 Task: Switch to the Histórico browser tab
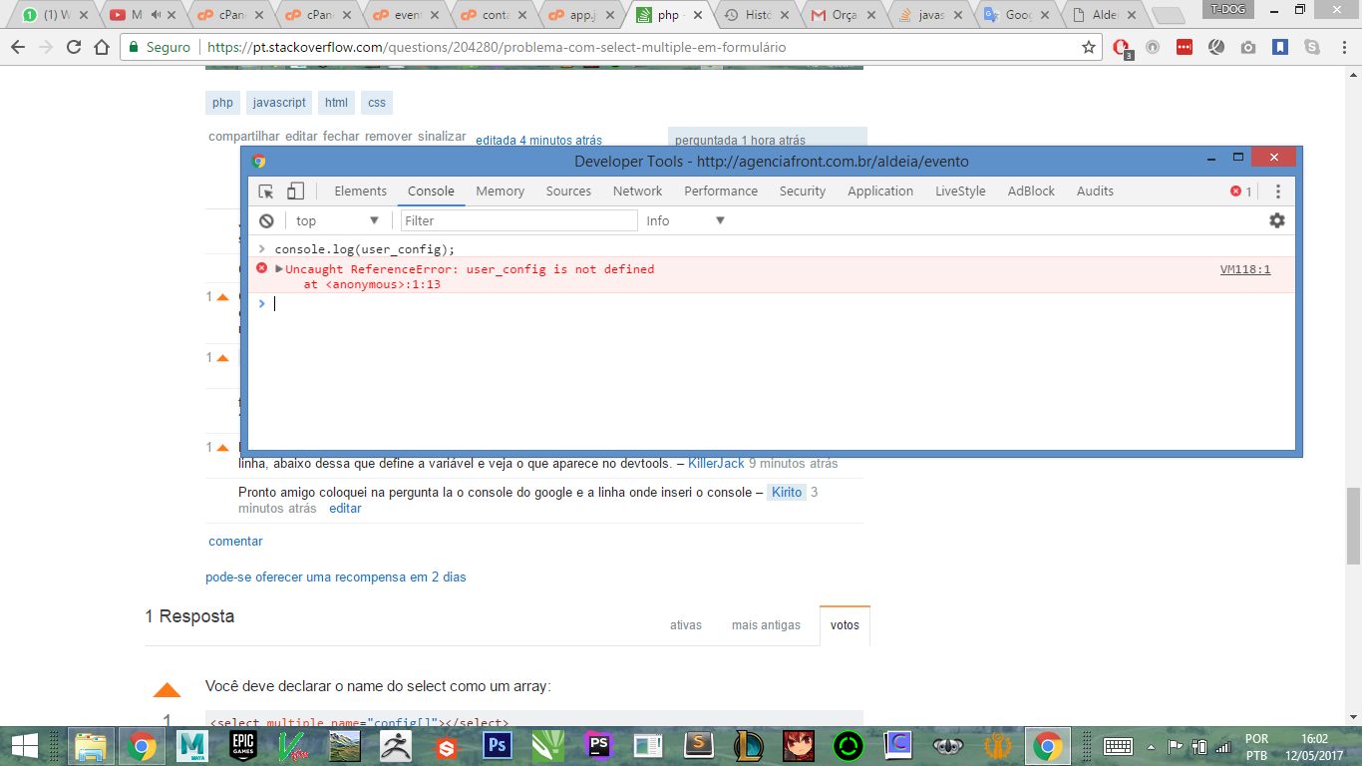(x=756, y=15)
